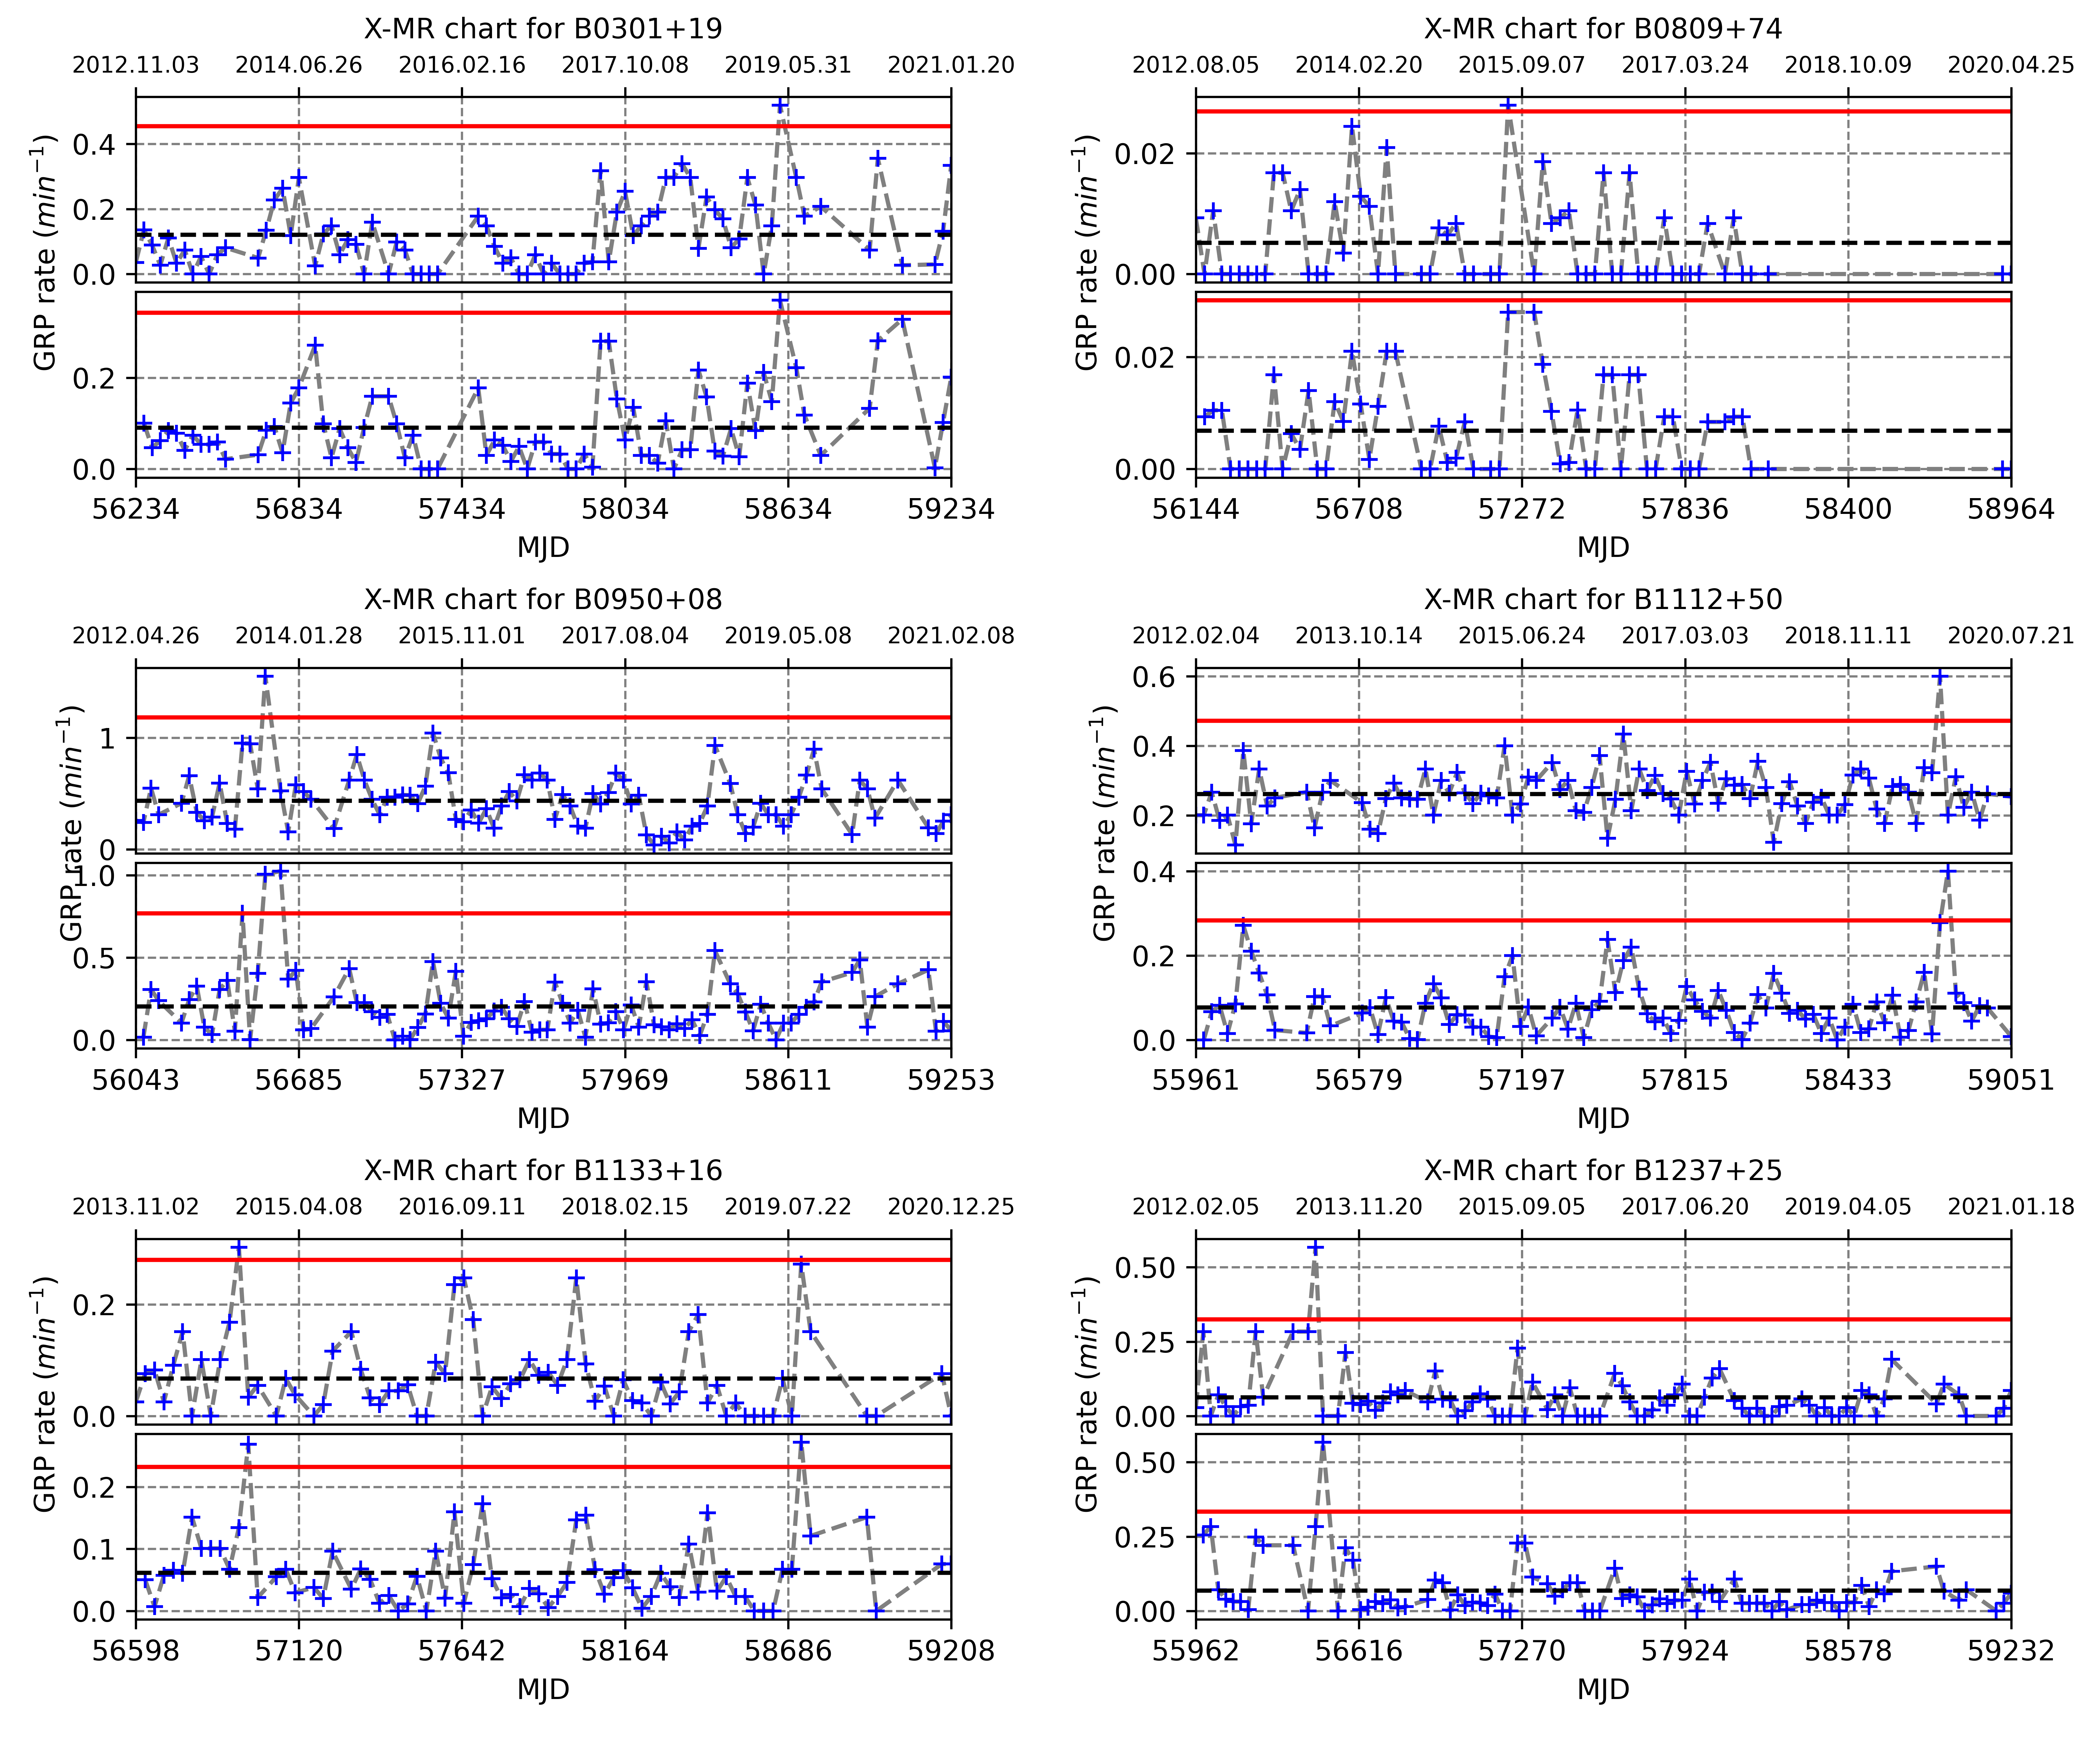Viewport: 2100px width, 1737px height.
Task: Select the date label 2013.11.20
Action: pyautogui.click(x=1359, y=1207)
